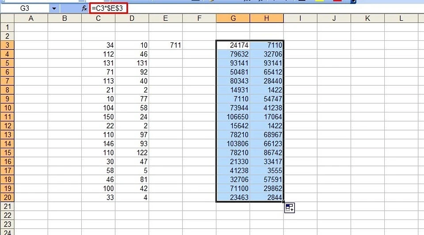Viewport: 424px width, 235px height.
Task: Open the Auto Fill Options button
Action: click(x=289, y=208)
